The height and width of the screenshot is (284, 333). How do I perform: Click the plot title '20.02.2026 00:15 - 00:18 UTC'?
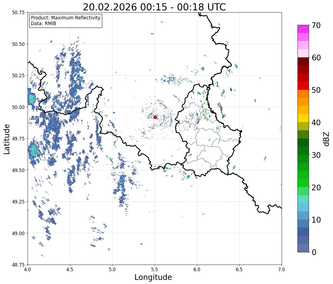coord(154,7)
